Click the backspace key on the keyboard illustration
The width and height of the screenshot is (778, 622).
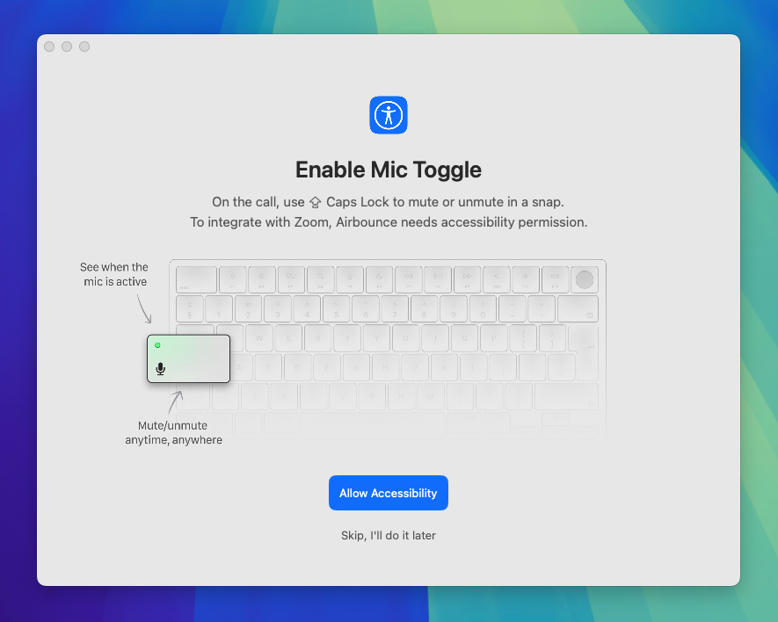point(577,309)
